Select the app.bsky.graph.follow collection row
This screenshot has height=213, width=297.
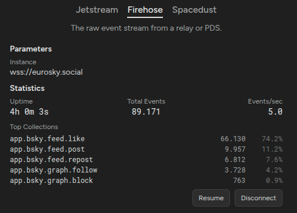(x=146, y=170)
